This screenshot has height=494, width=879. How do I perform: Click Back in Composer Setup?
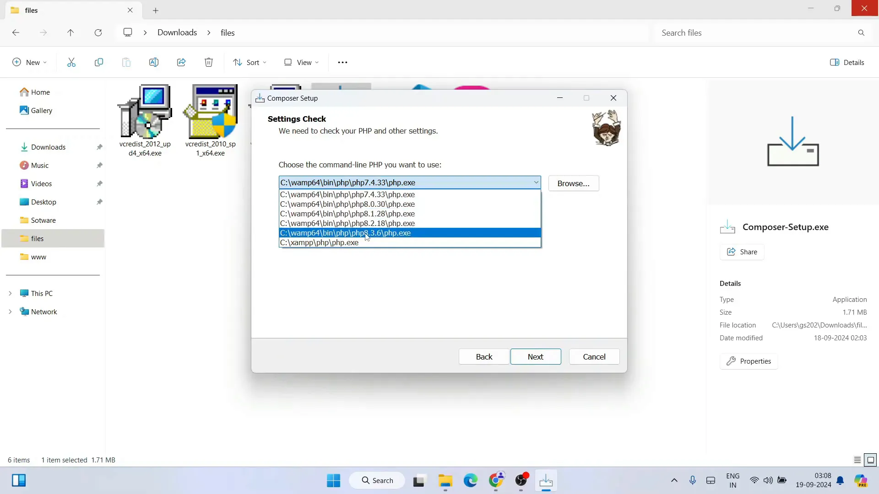[x=484, y=357]
